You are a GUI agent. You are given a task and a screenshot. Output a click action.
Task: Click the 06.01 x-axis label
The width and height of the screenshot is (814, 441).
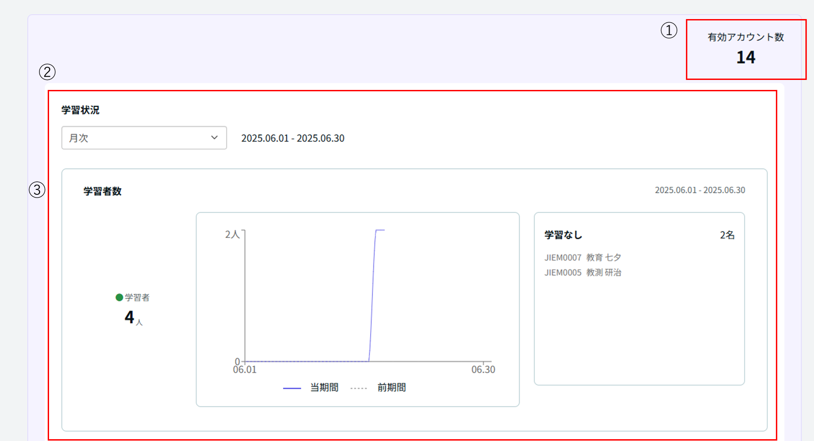(x=245, y=370)
